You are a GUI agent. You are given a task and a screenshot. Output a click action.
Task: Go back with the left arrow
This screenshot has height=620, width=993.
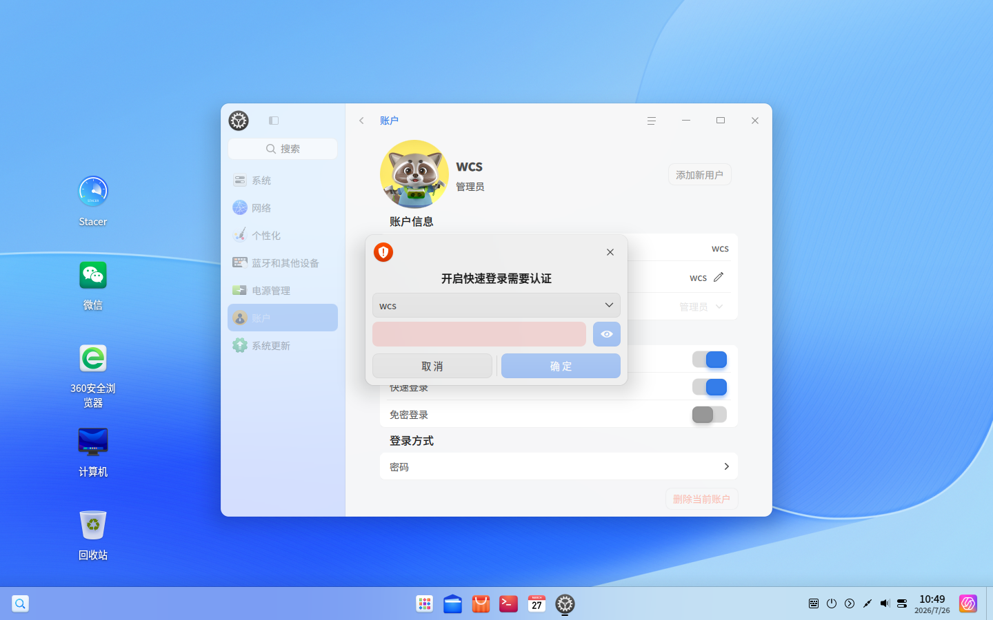click(361, 121)
